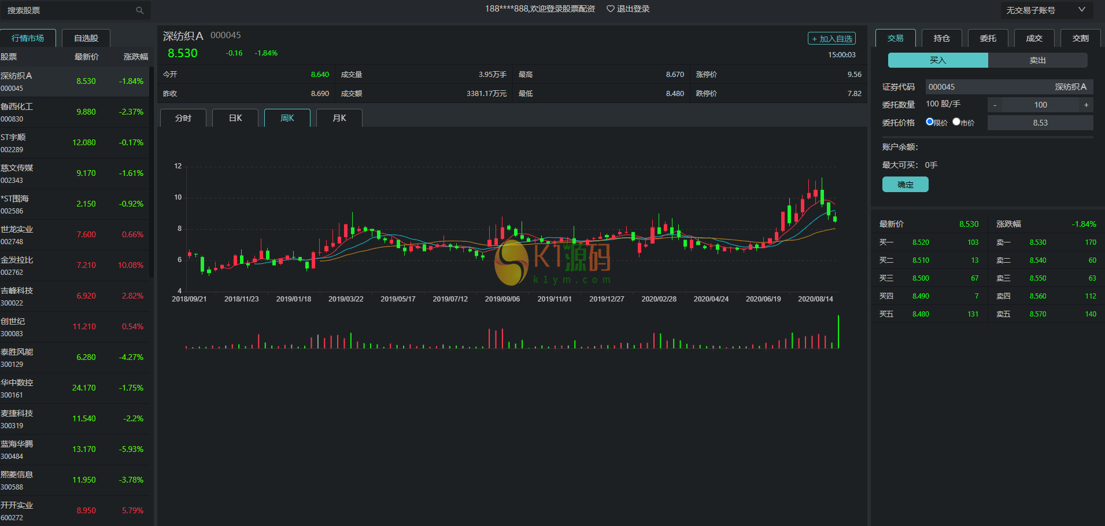Open the 日K daily chart tab
Viewport: 1105px width, 526px height.
click(235, 118)
